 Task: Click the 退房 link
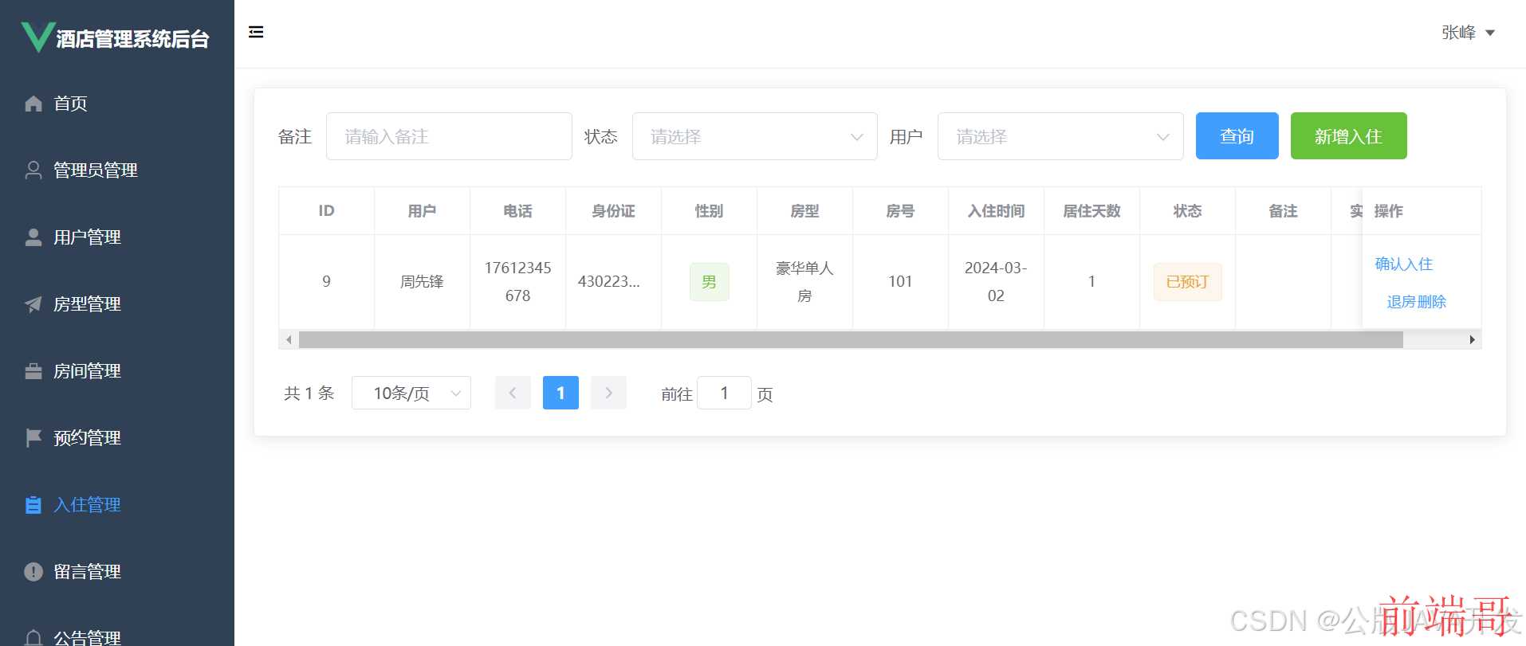click(1402, 302)
